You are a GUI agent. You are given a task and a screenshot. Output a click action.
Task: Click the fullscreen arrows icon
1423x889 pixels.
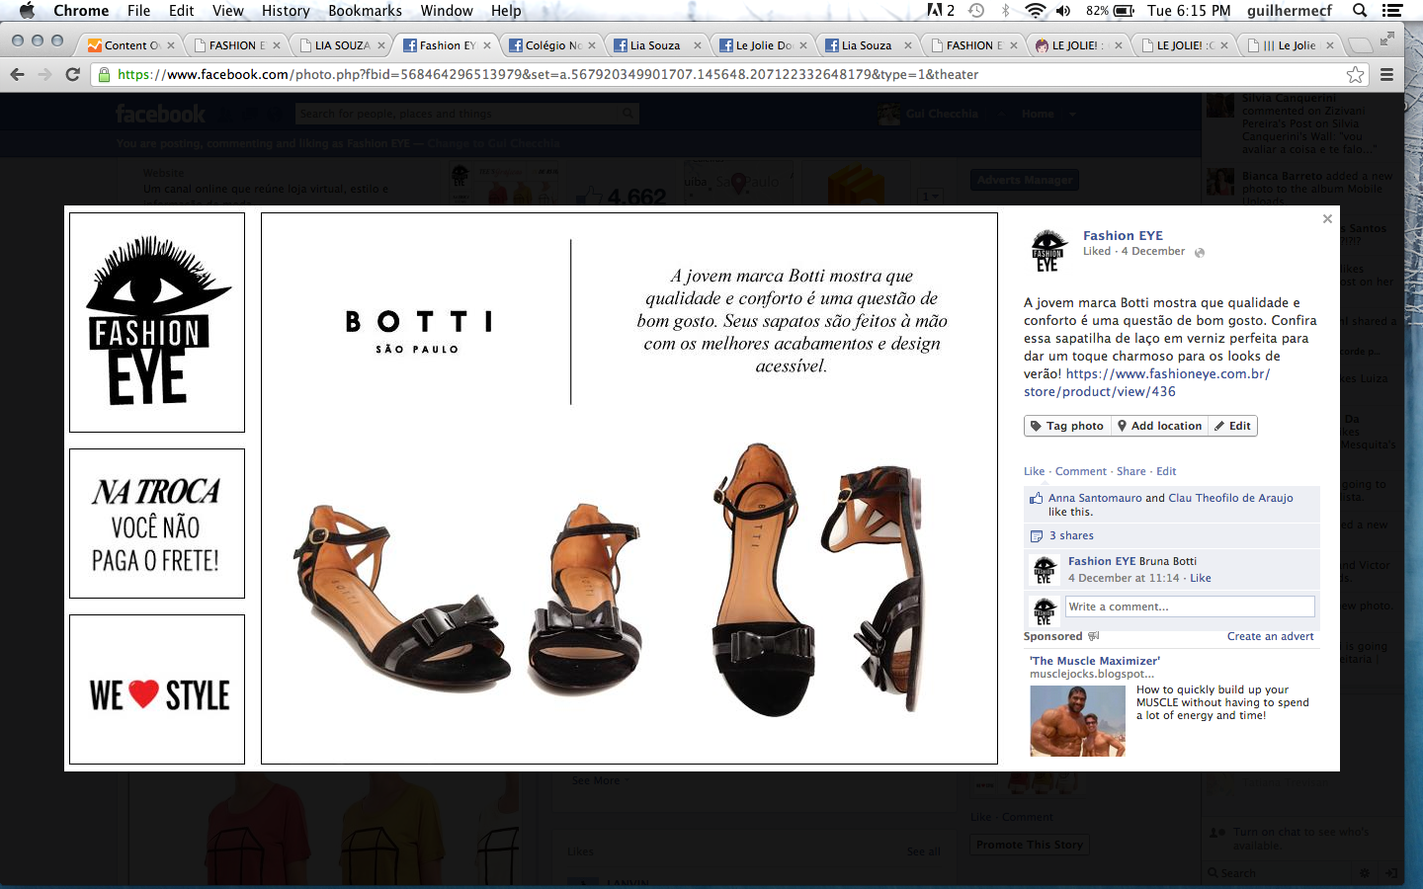coord(1387,39)
